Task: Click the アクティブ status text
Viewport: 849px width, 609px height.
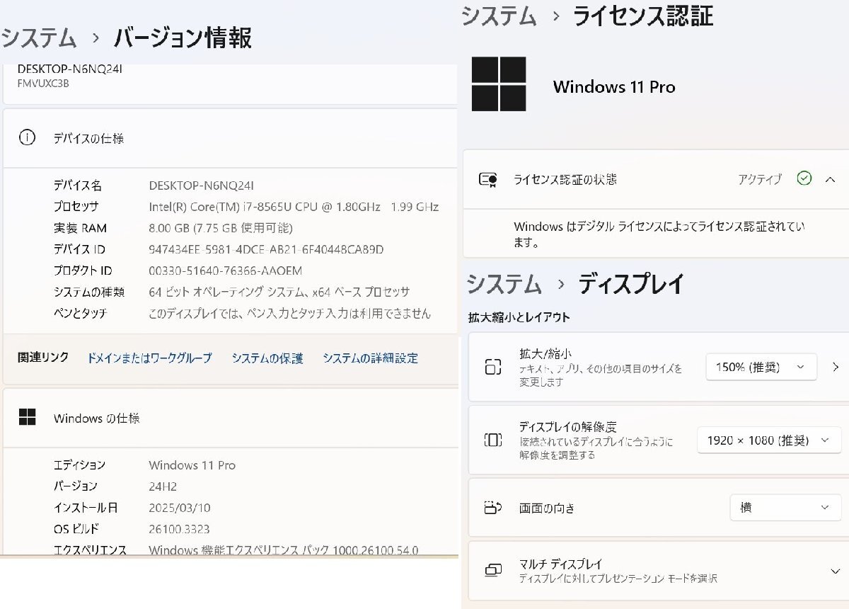Action: coord(760,179)
